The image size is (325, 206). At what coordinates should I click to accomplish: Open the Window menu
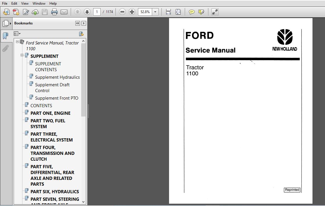pyautogui.click(x=39, y=3)
